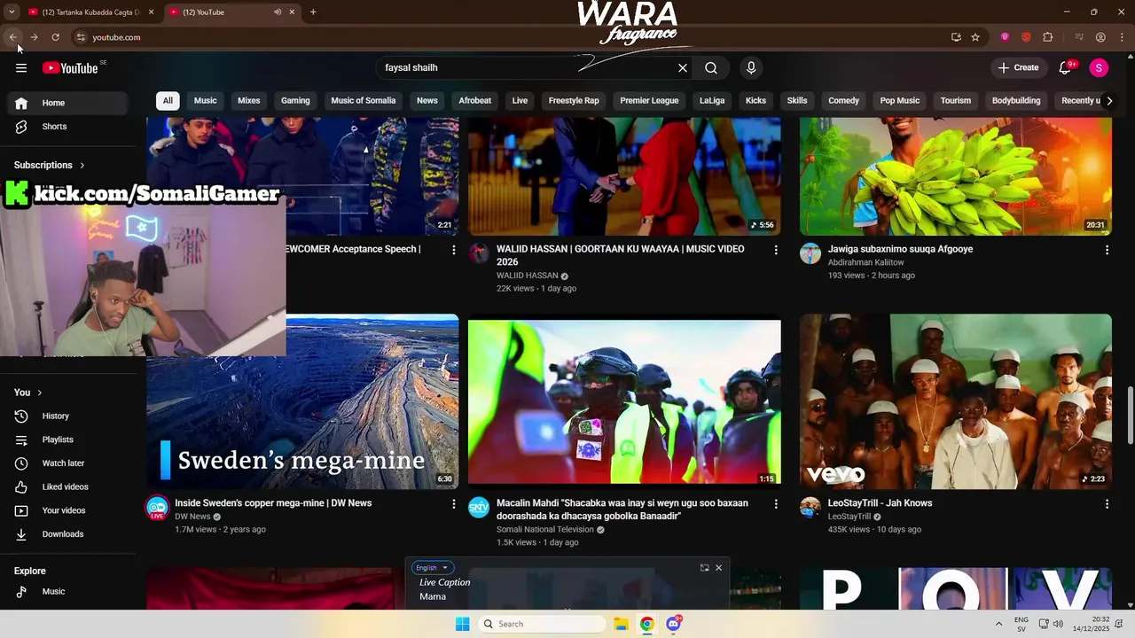Expand the Live Caption window icon
The height and width of the screenshot is (638, 1135).
(704, 568)
